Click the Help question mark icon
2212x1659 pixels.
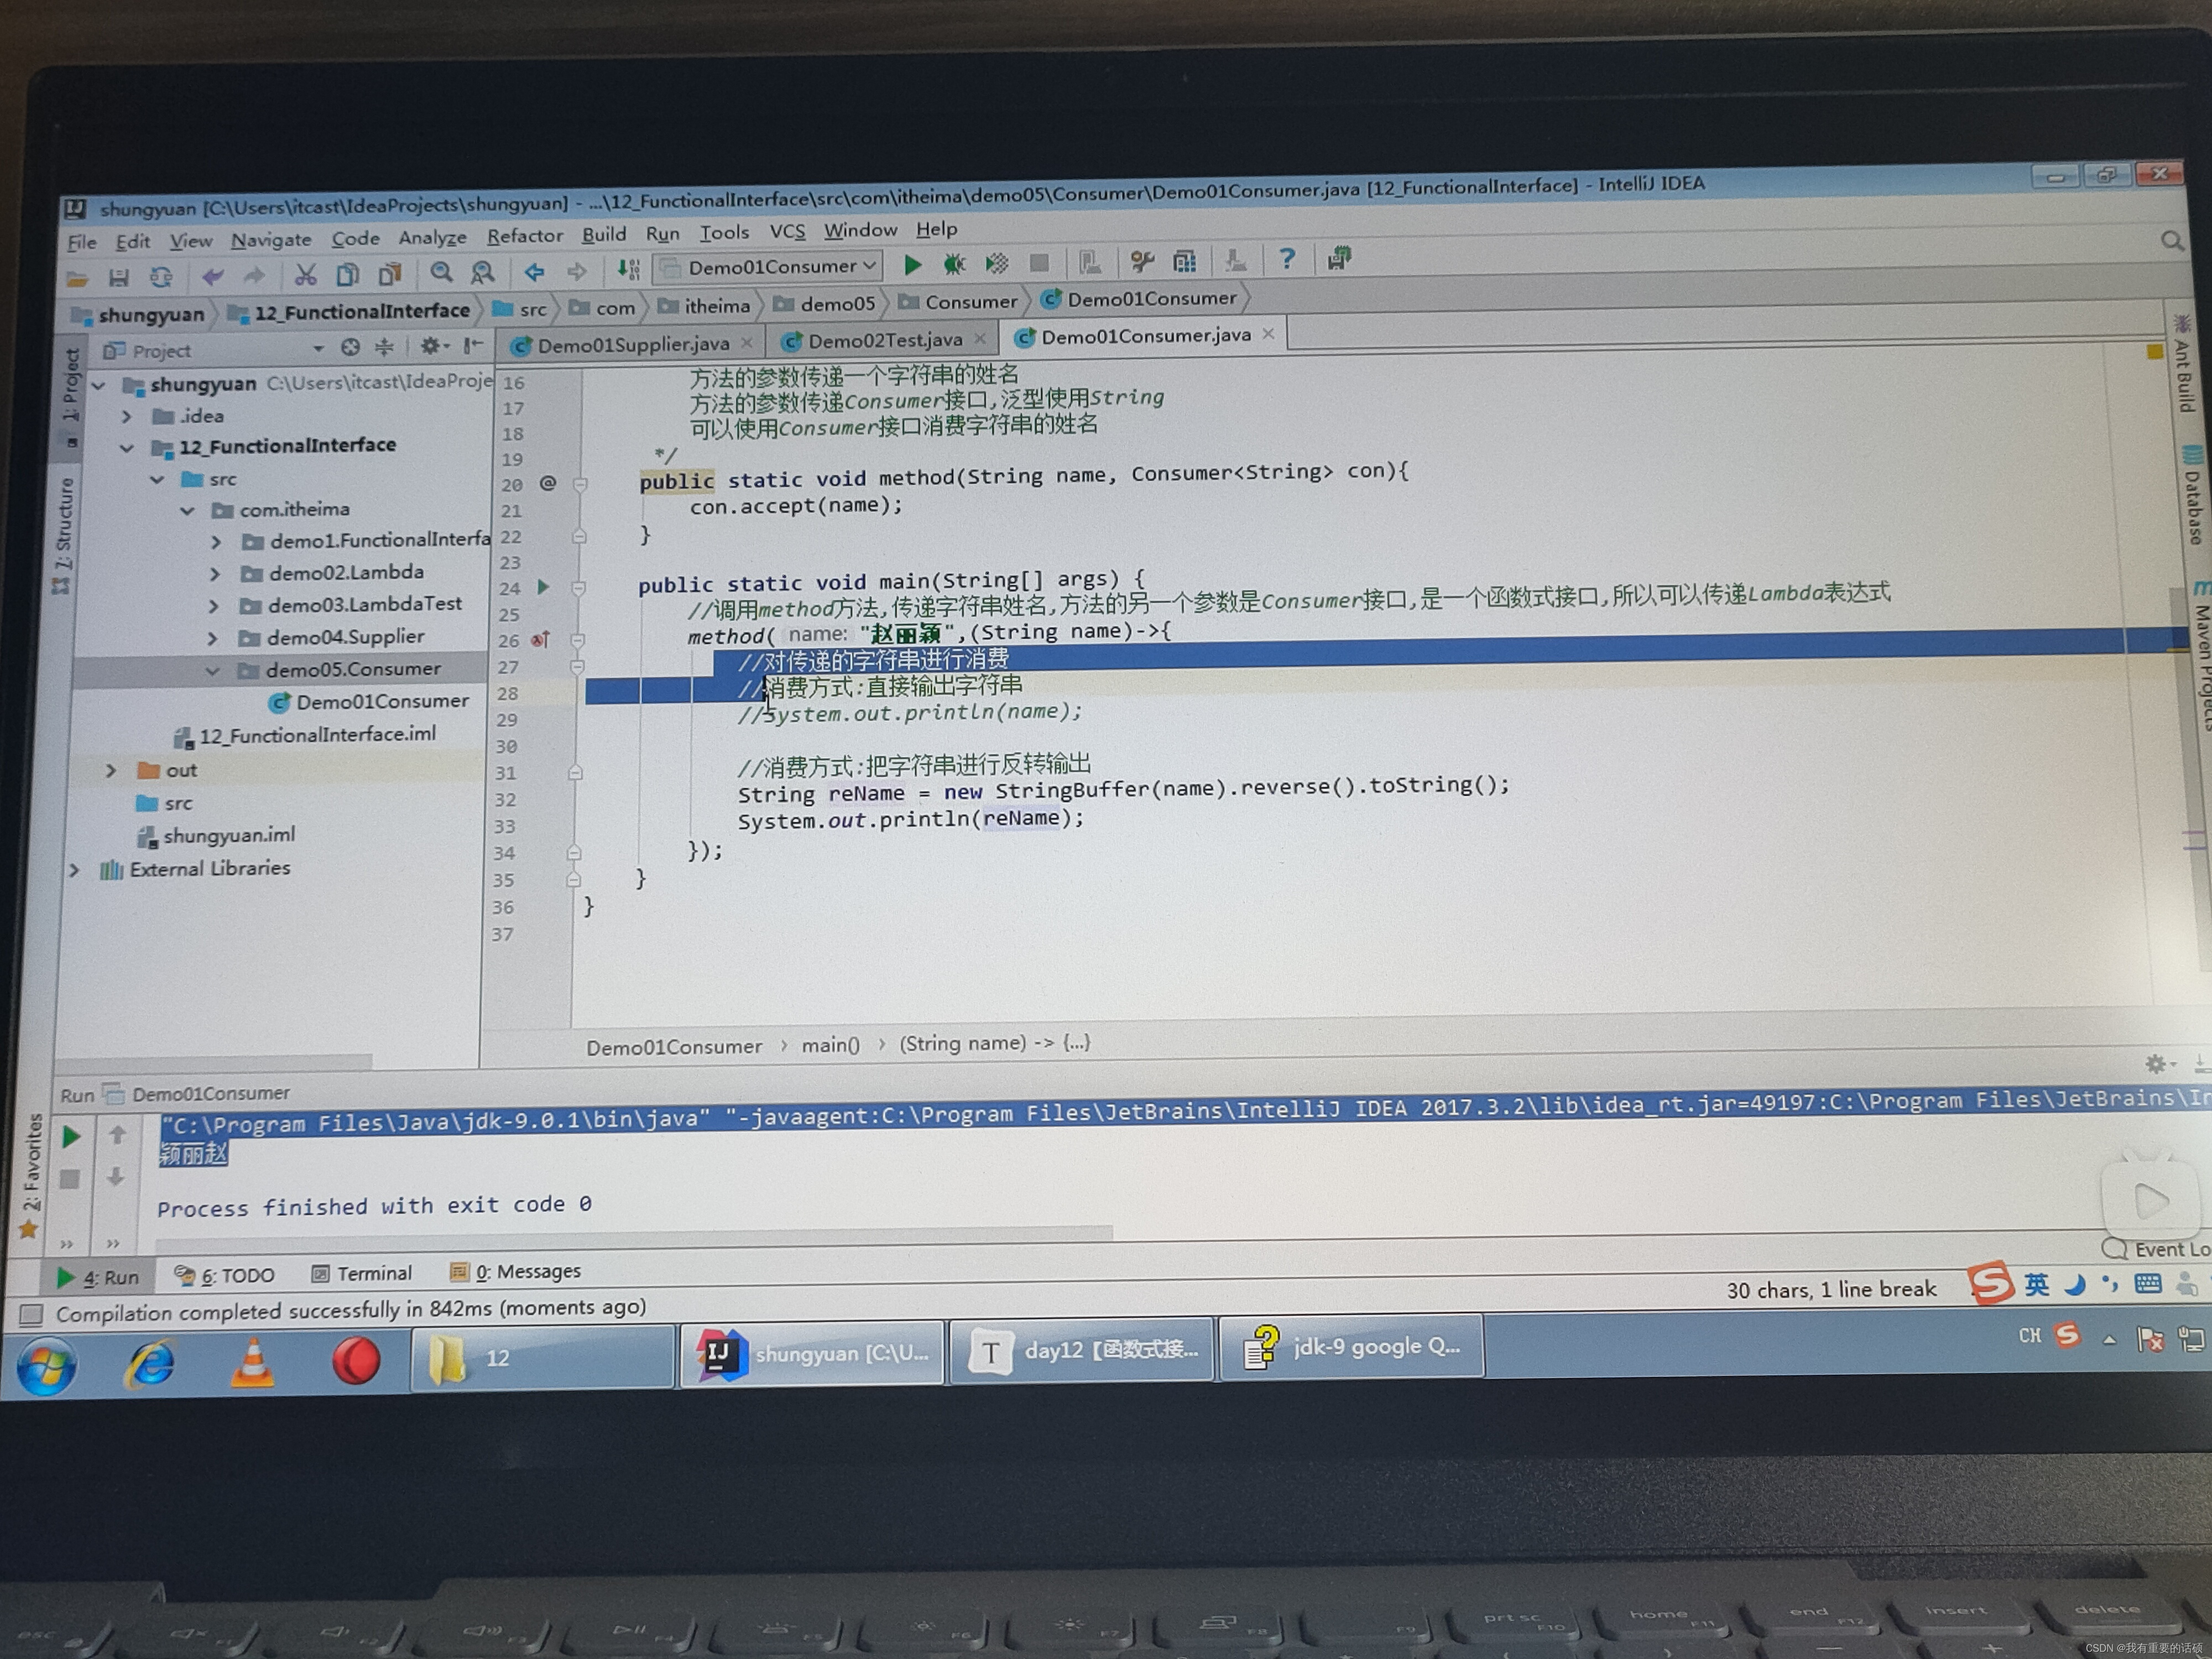1287,259
